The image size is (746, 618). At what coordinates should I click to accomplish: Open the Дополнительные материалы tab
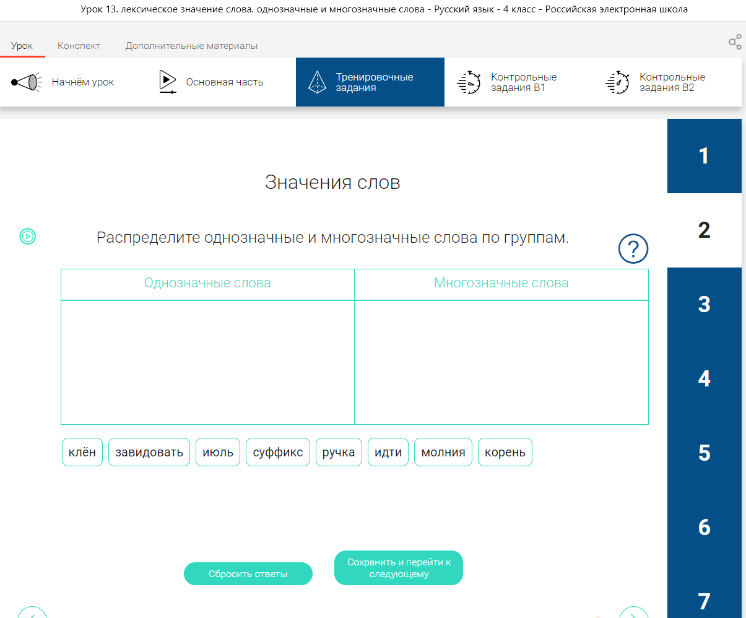pos(191,46)
